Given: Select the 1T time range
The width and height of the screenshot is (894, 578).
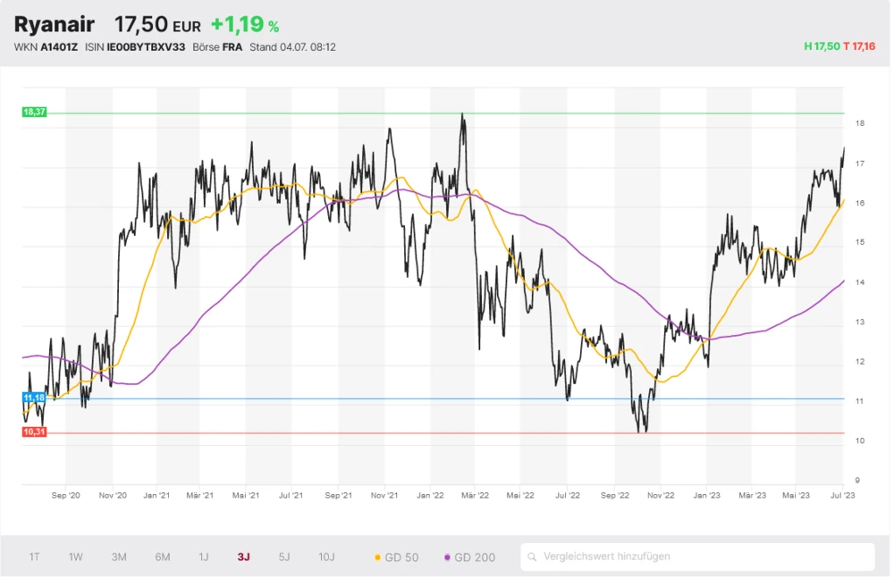Looking at the screenshot, I should coord(34,557).
